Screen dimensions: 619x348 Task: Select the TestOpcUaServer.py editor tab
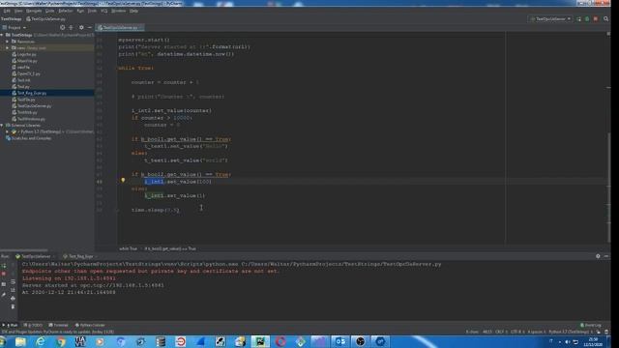tap(120, 28)
